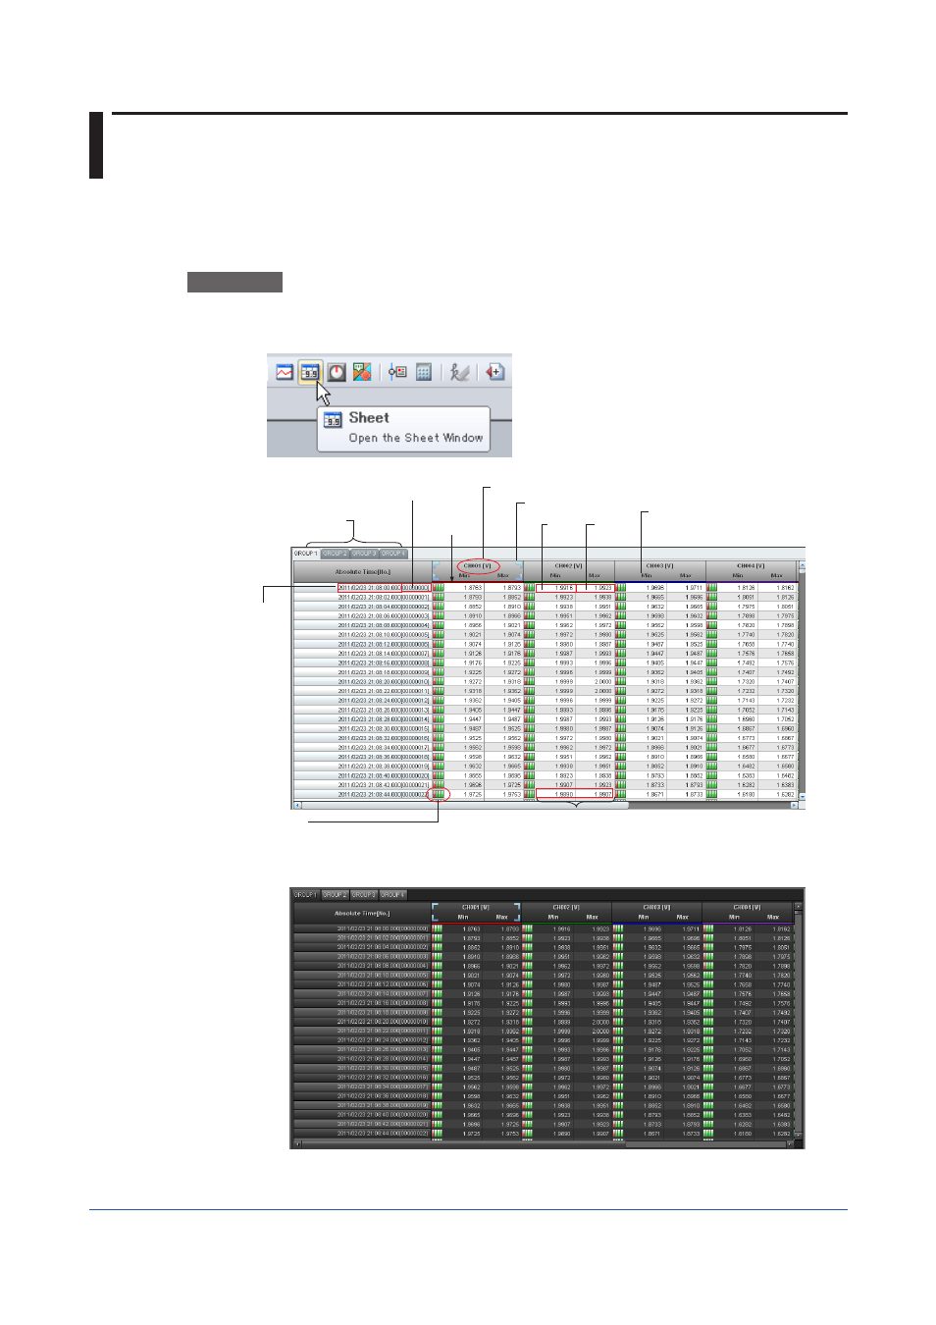The width and height of the screenshot is (936, 1325).
Task: Click the add file toolbar icon
Action: coord(494,372)
